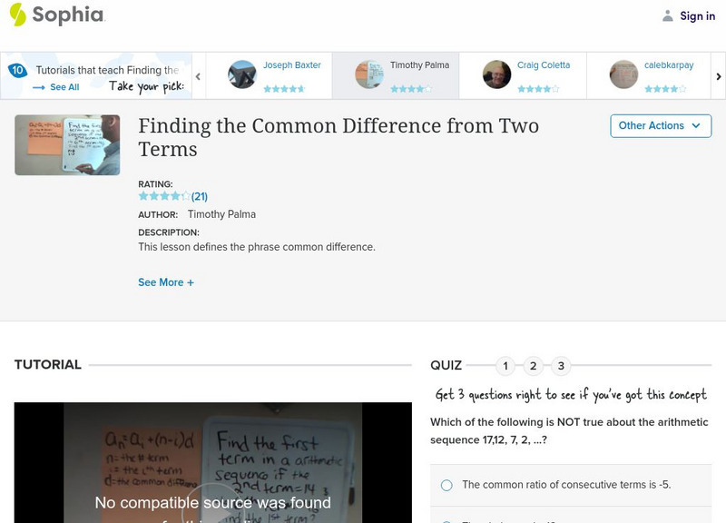Go to quiz question 3
The width and height of the screenshot is (726, 523).
coord(561,366)
